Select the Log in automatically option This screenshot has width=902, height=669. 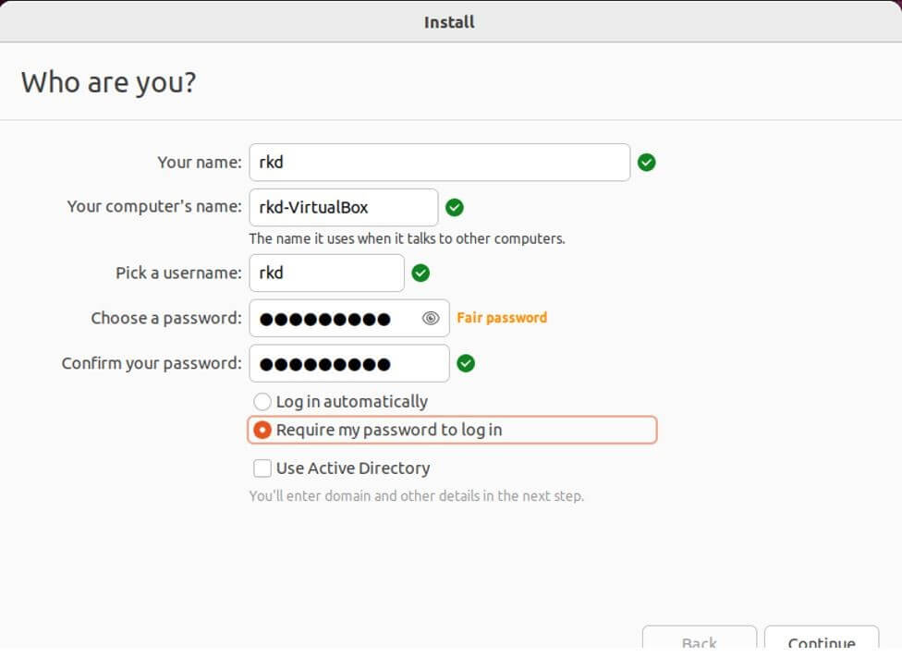pos(262,402)
